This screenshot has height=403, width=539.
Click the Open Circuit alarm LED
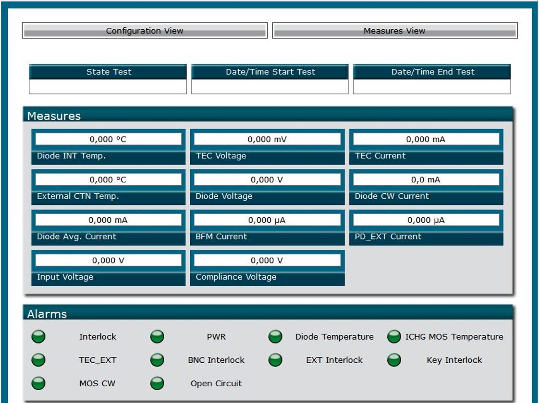pyautogui.click(x=157, y=383)
